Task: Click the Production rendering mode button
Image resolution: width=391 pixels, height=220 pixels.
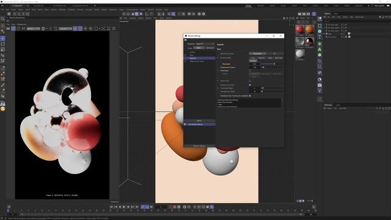Action: (257, 54)
